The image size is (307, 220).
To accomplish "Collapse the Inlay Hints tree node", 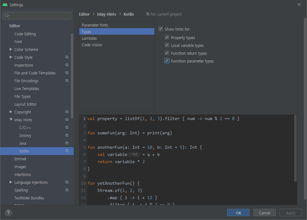I will (11, 119).
